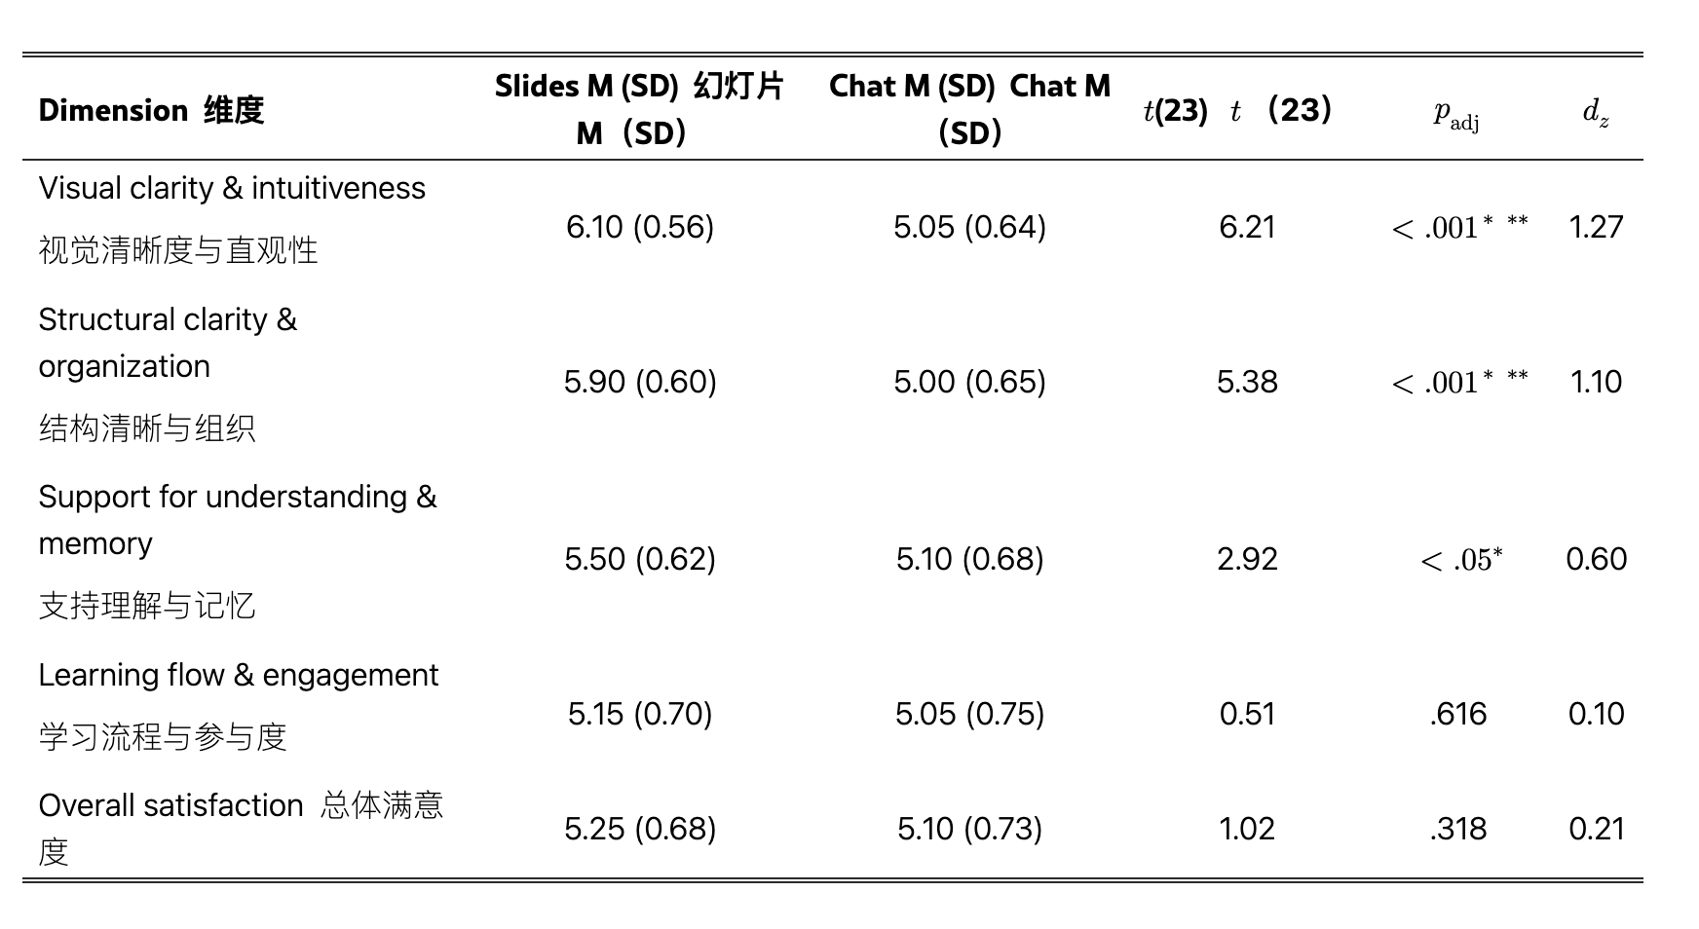This screenshot has height=929, width=1699.
Task: Select Learning flow & engagement row label
Action: 239,675
